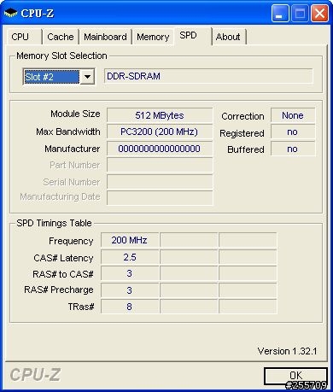Click the manufacturer value of zeros

(x=160, y=149)
